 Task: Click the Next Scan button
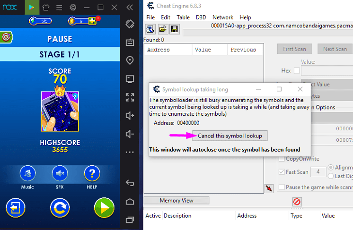[x=335, y=49]
